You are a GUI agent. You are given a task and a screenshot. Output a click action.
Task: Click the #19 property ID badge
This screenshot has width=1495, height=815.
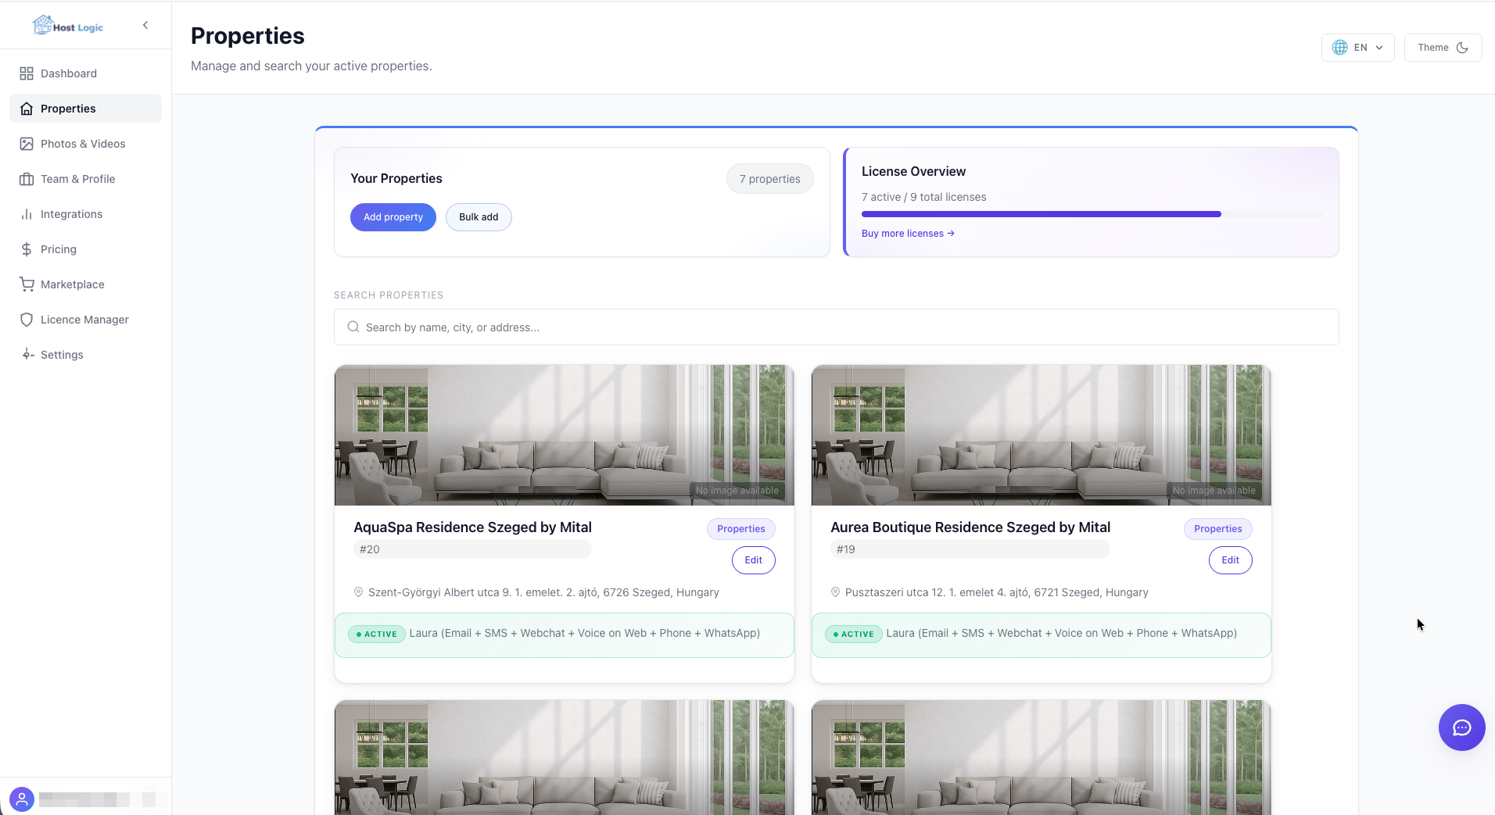970,549
